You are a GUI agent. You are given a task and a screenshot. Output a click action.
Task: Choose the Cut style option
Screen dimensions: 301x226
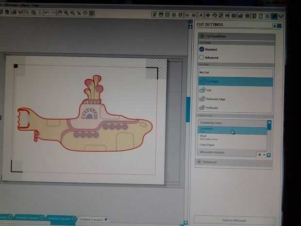click(x=235, y=90)
